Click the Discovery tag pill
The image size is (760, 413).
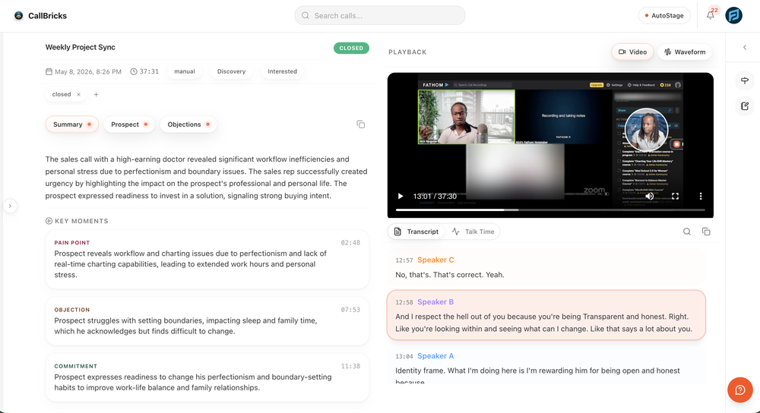pyautogui.click(x=231, y=71)
